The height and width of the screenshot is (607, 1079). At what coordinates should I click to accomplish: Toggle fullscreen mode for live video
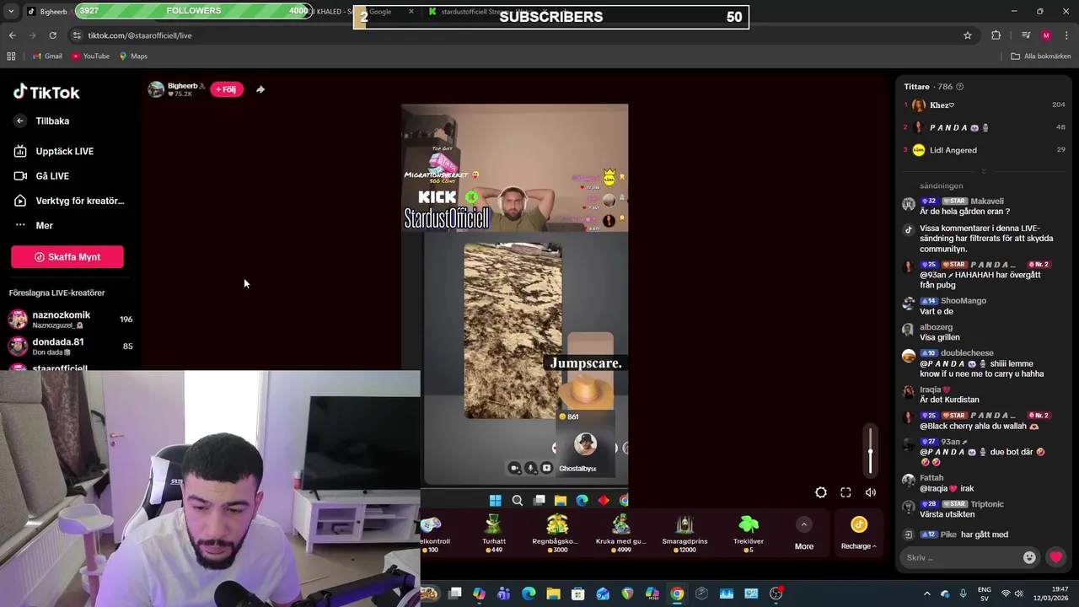[845, 492]
